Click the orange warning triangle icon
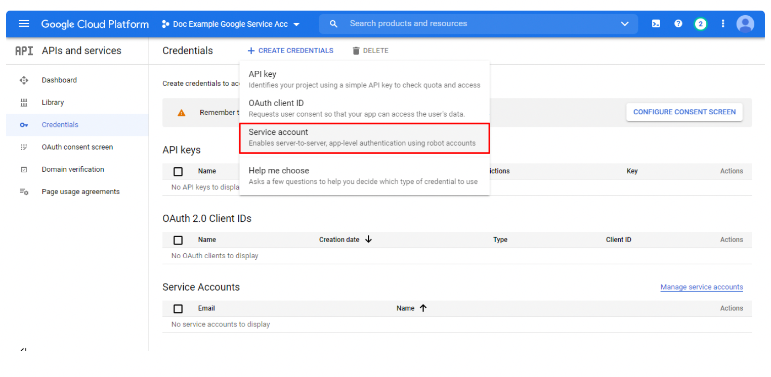Image resolution: width=771 pixels, height=377 pixels. (182, 113)
